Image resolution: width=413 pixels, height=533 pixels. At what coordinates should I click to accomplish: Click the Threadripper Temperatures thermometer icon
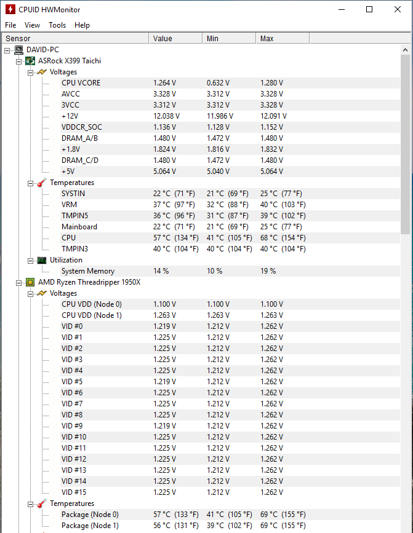(x=41, y=503)
